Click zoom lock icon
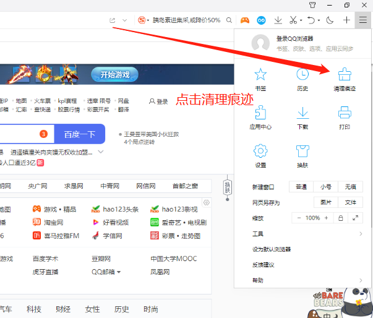373x318 pixels. tap(340, 218)
